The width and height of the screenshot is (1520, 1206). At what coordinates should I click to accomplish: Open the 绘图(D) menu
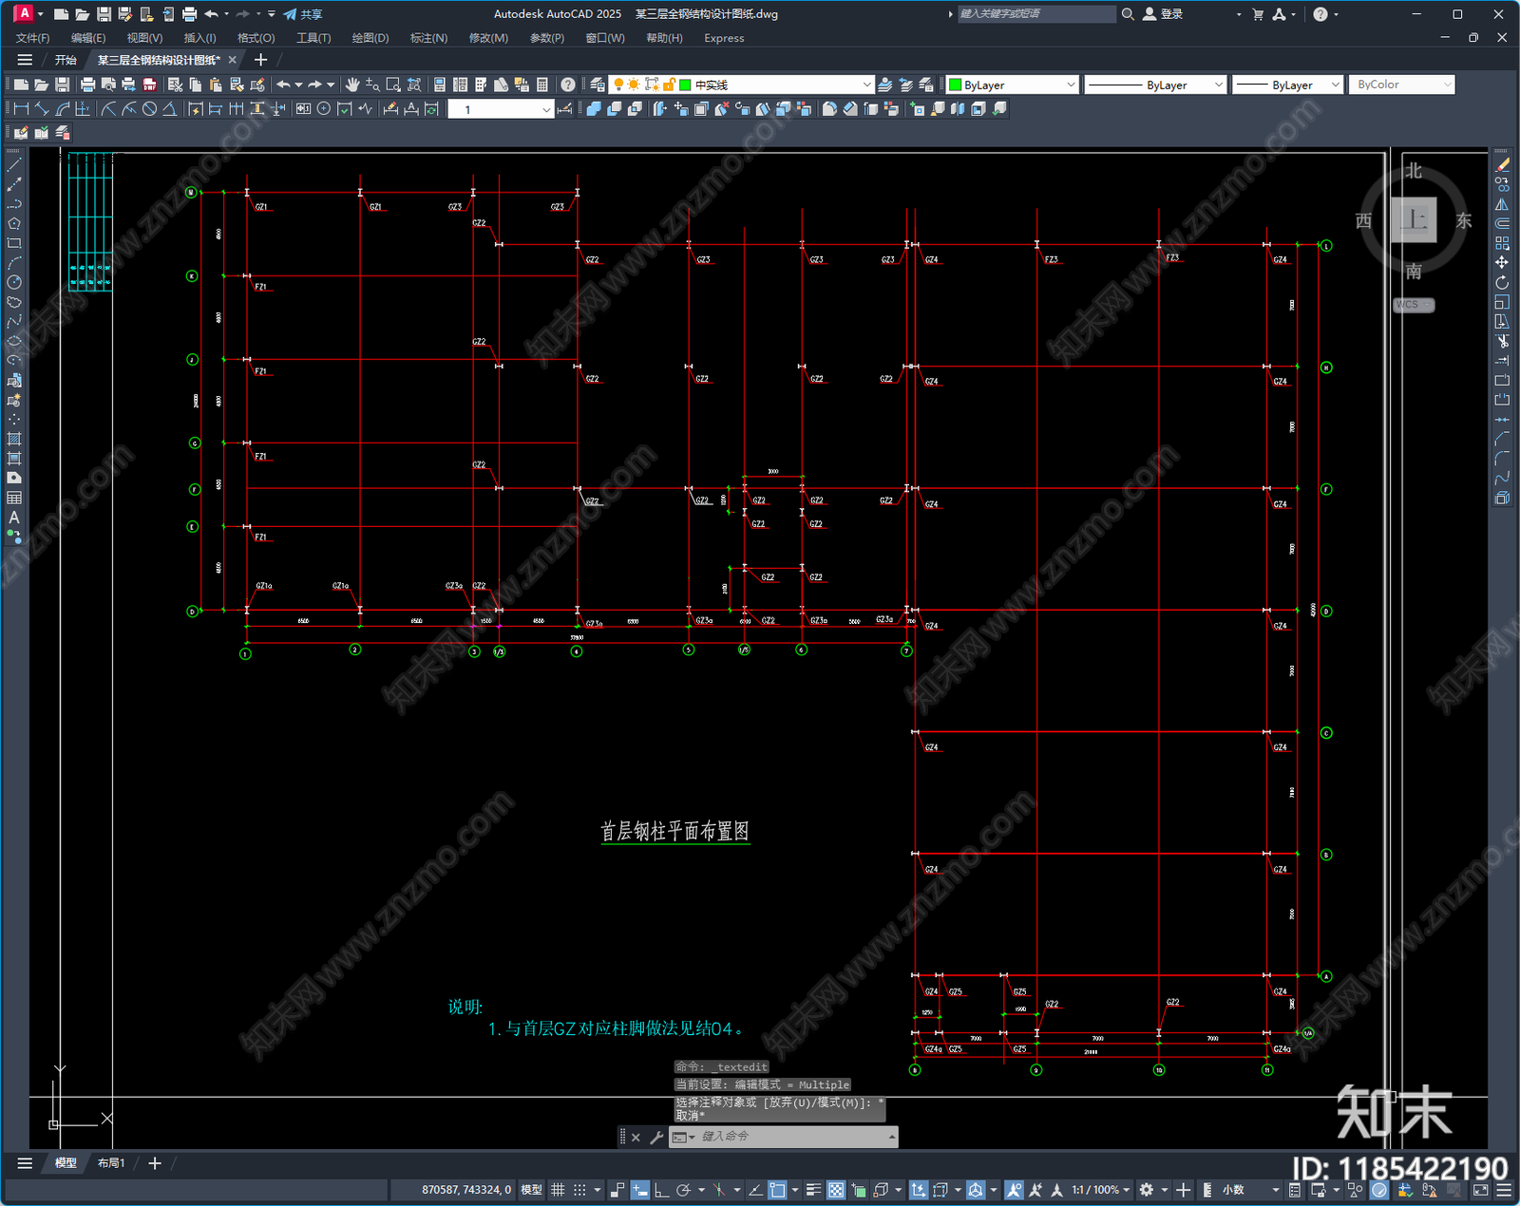[x=370, y=38]
